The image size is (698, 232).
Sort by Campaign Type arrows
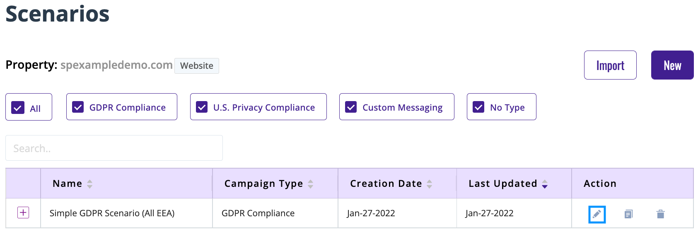[311, 184]
